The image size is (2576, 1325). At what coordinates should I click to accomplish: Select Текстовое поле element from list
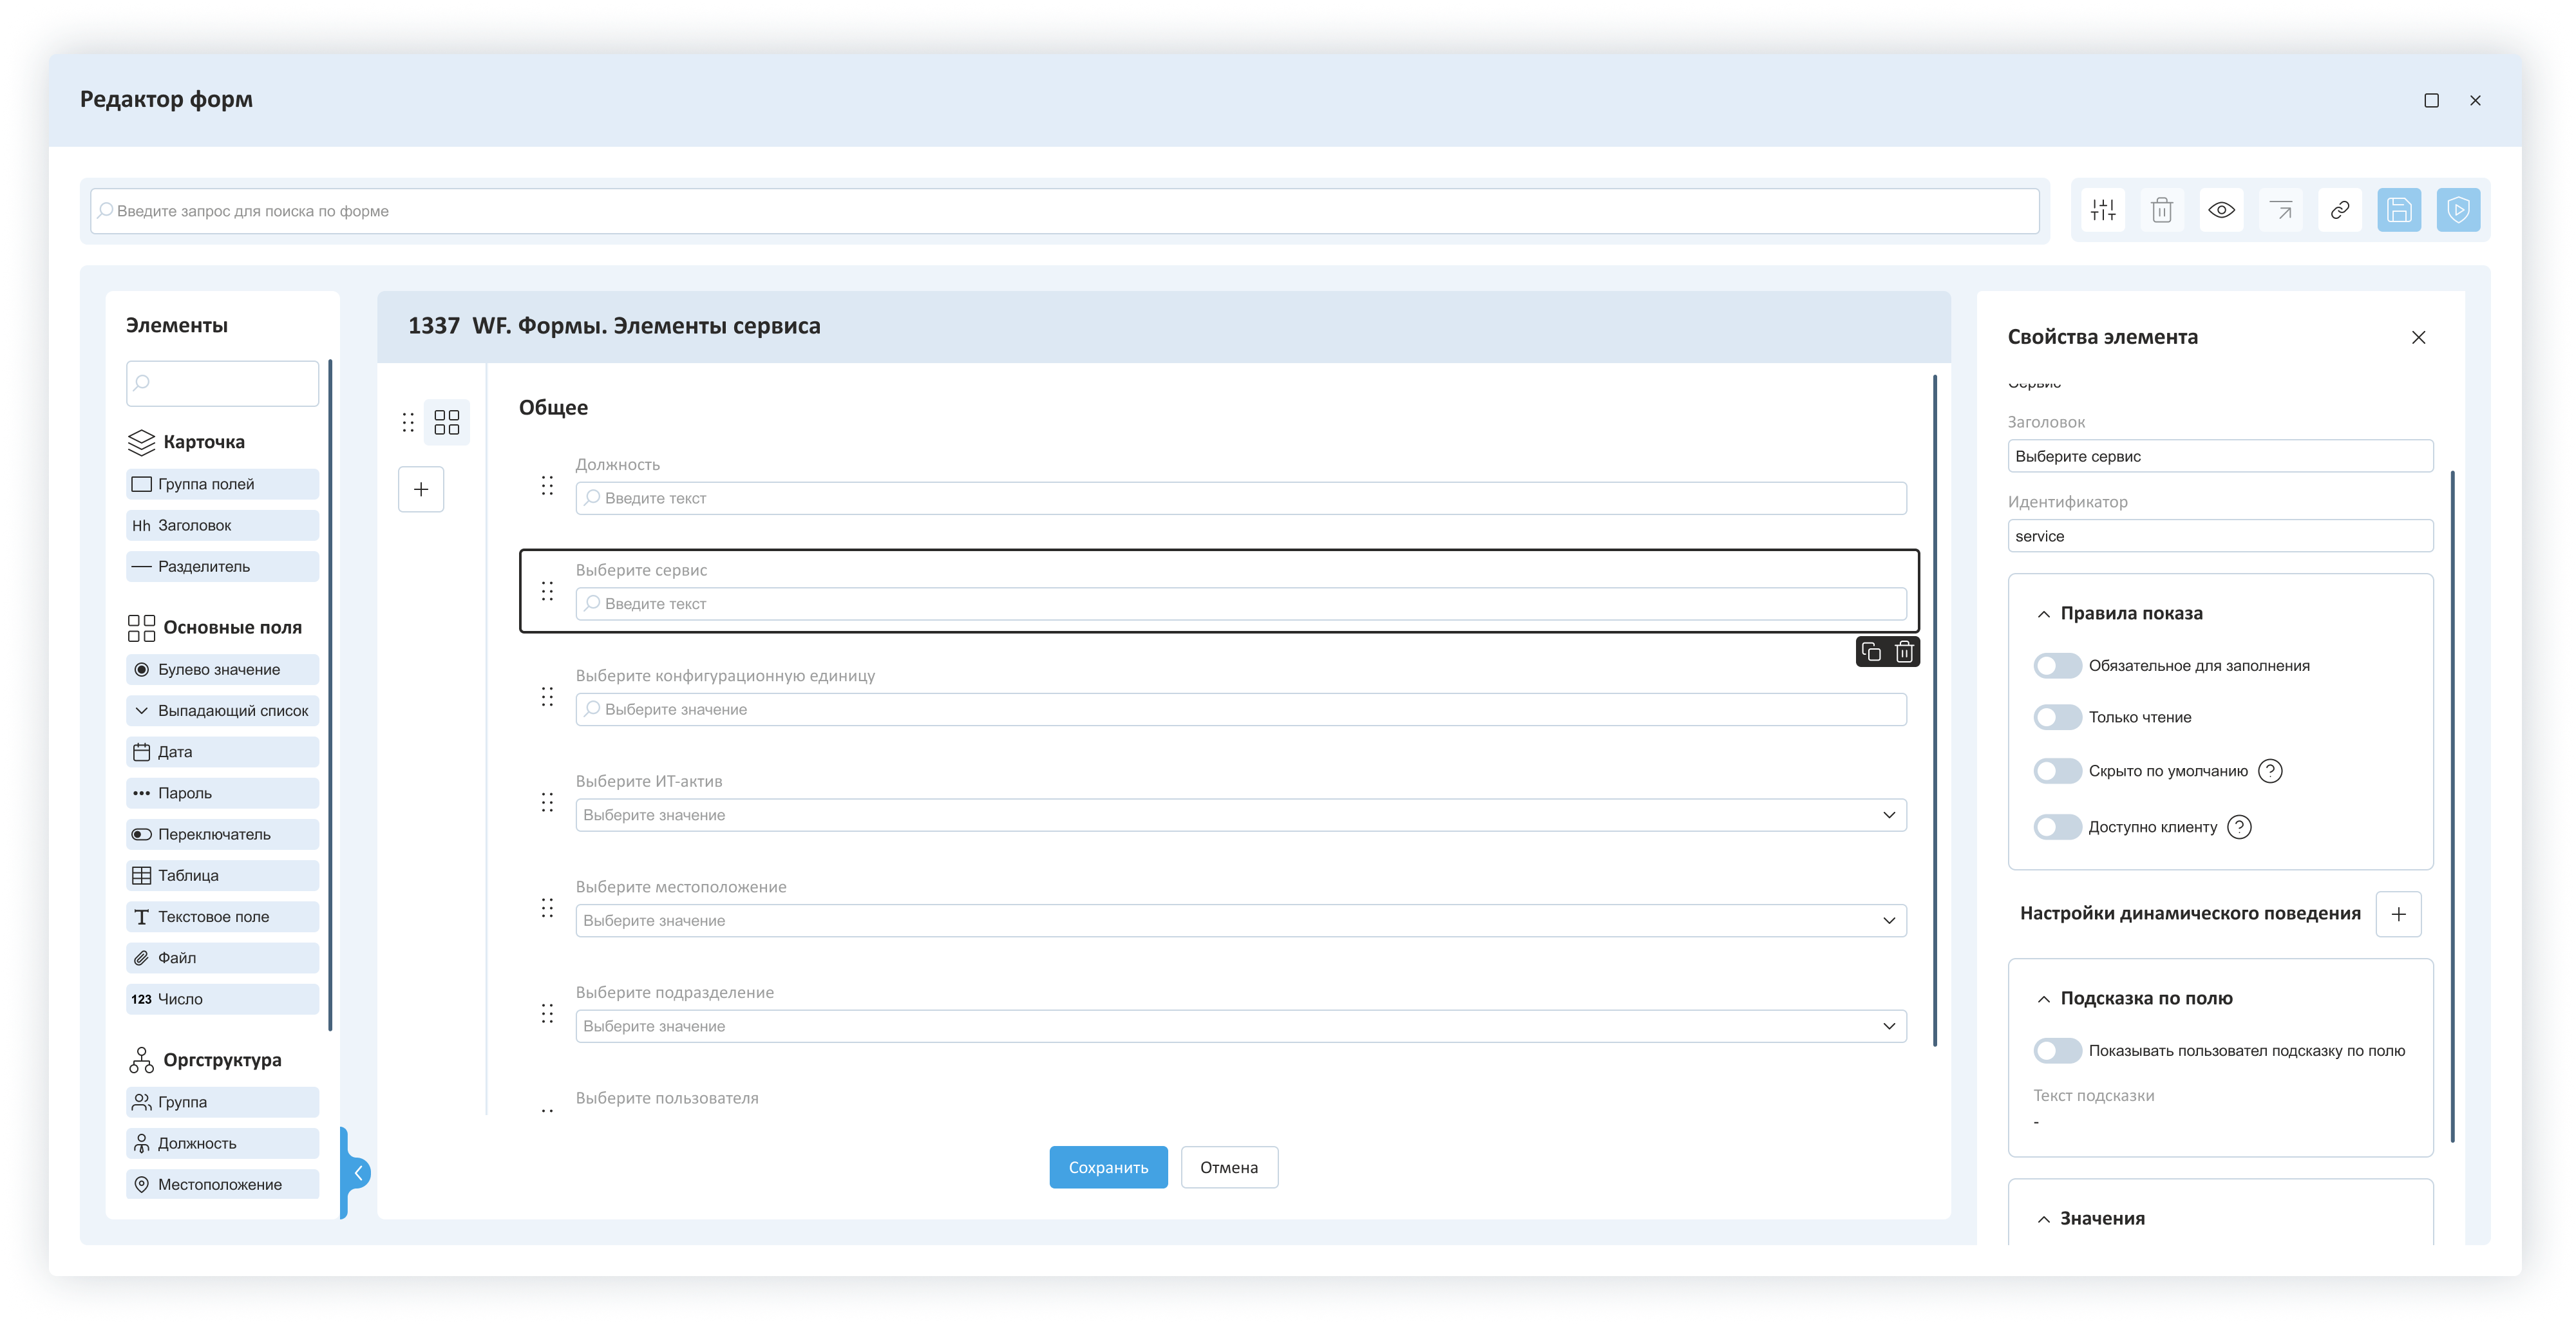(x=223, y=917)
